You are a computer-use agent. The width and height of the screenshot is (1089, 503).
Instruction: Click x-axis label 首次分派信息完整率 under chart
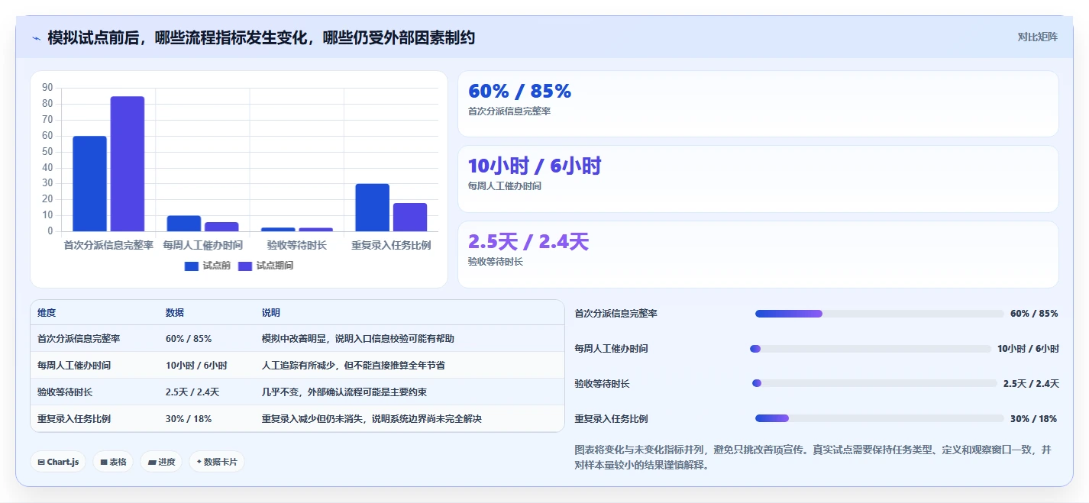108,246
